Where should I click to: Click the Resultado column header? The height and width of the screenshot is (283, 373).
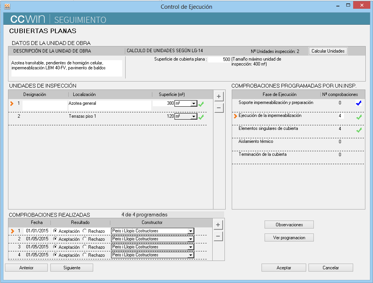(x=80, y=222)
